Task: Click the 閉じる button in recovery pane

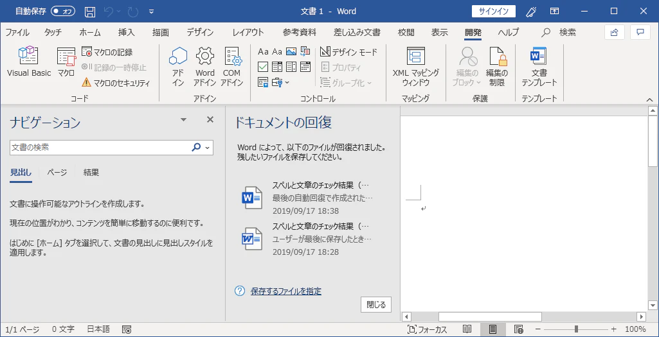Action: point(375,305)
